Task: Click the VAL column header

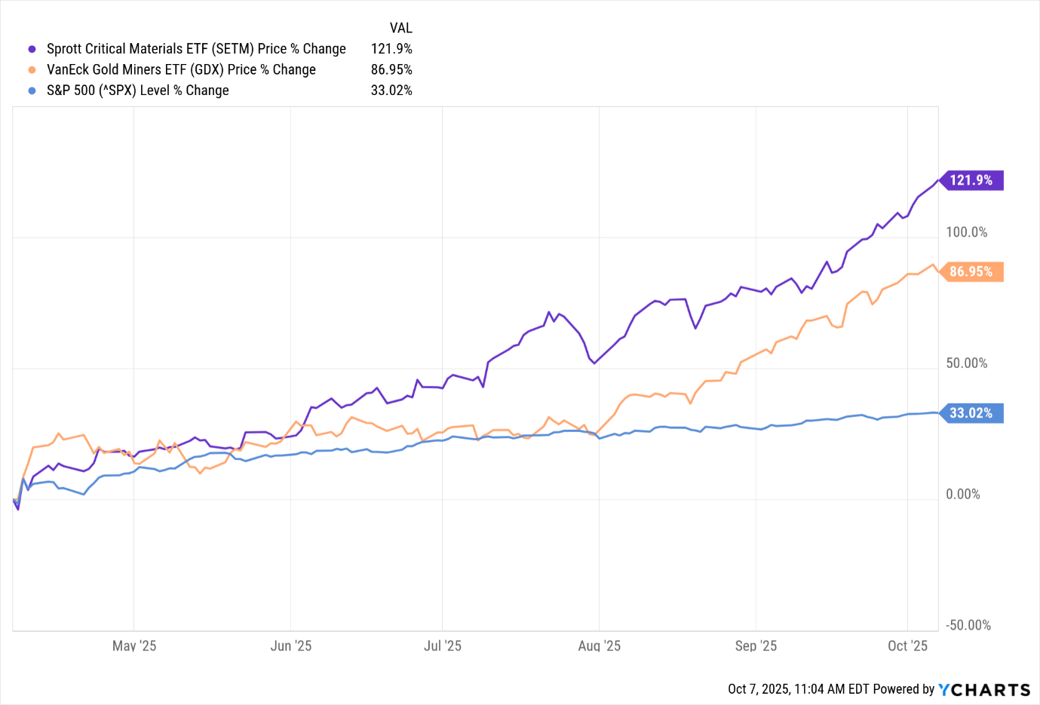Action: 400,28
